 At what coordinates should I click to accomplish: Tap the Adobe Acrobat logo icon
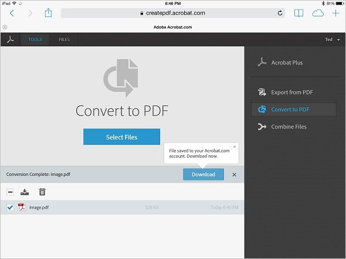click(10, 39)
